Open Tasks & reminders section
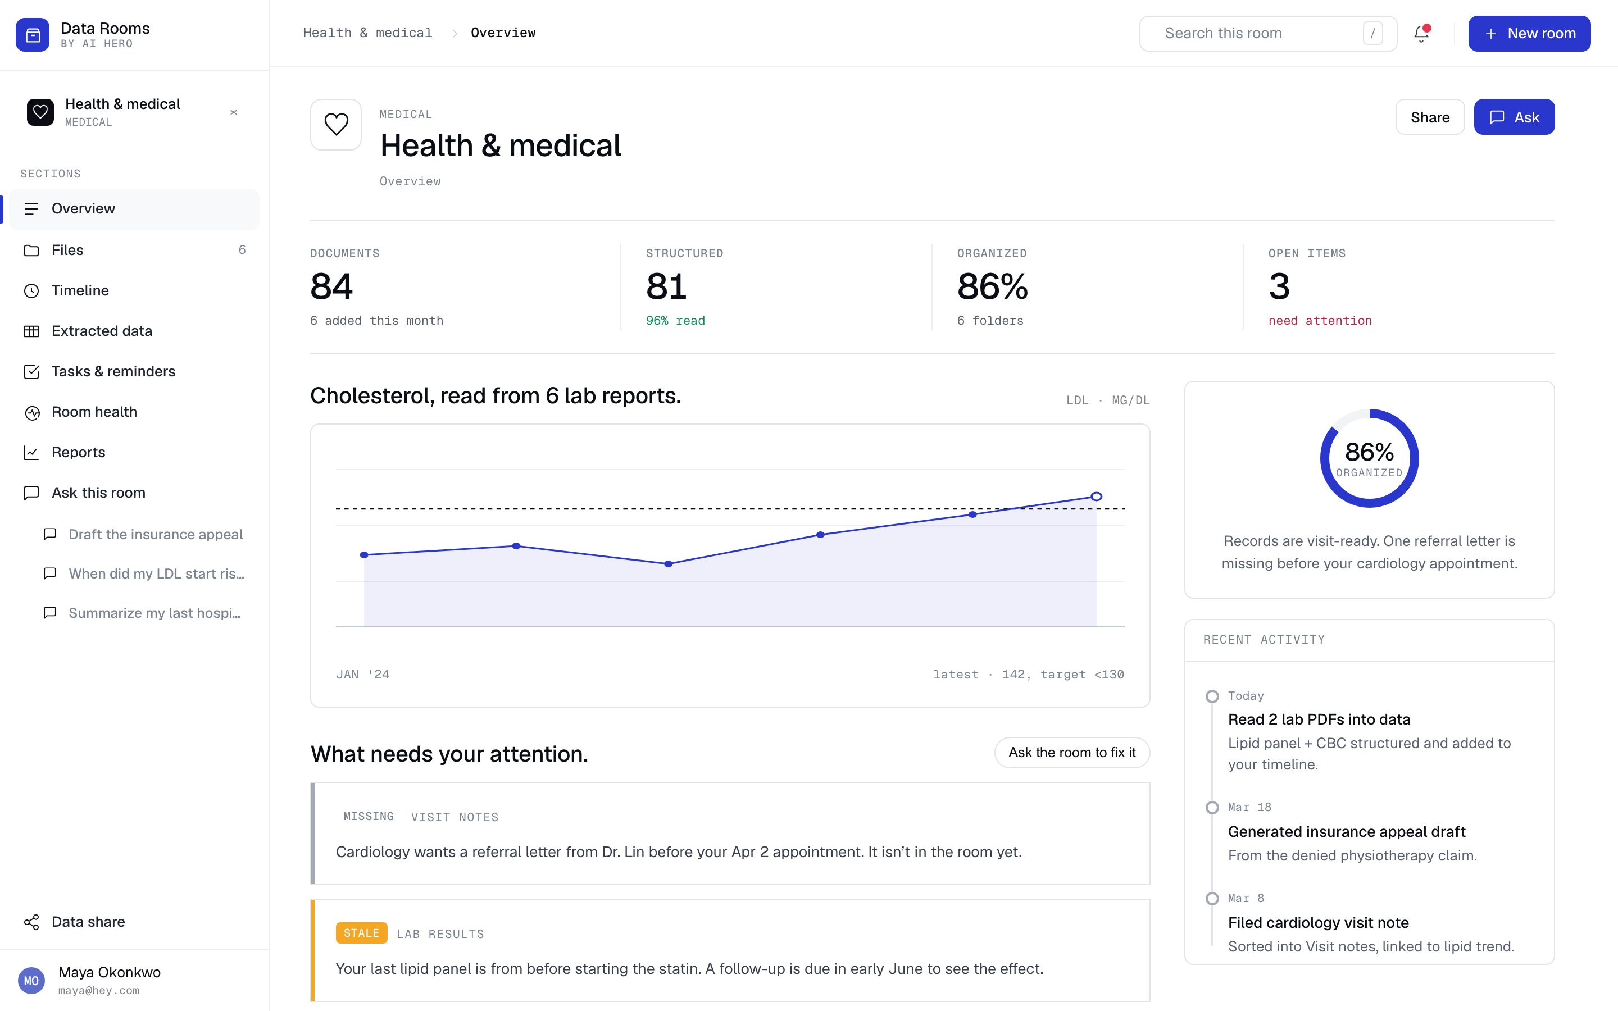The height and width of the screenshot is (1011, 1618). (x=134, y=372)
